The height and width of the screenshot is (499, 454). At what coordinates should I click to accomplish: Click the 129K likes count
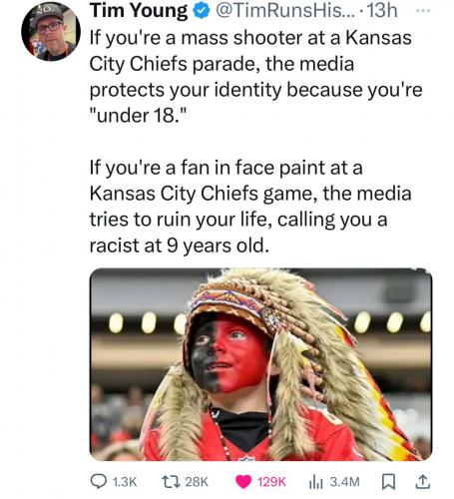pos(271,482)
